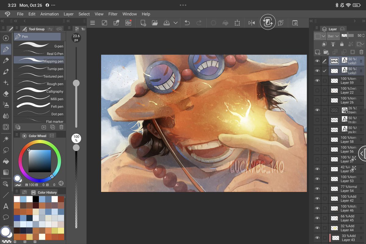The height and width of the screenshot is (244, 366).
Task: Expand the save options dropdown arrow
Action: click(x=176, y=23)
